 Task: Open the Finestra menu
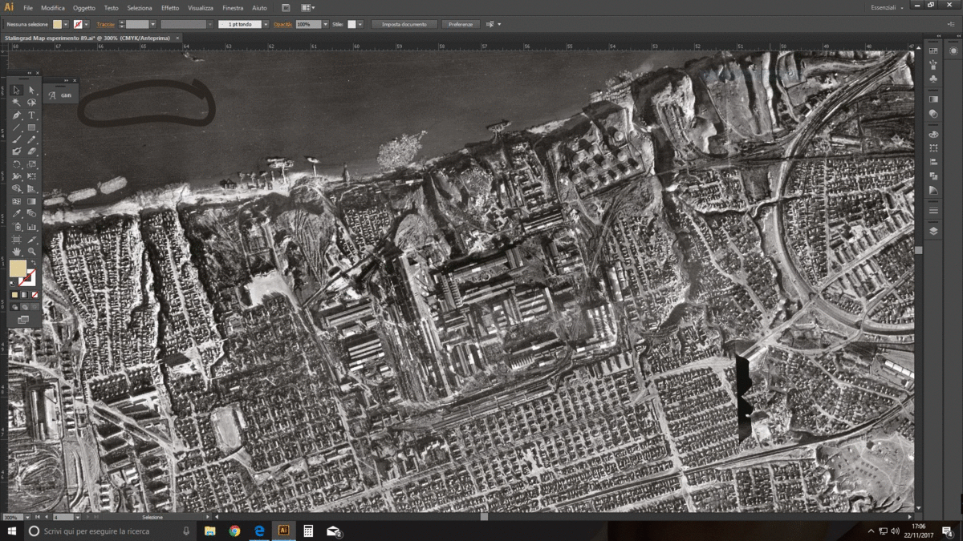(x=234, y=7)
